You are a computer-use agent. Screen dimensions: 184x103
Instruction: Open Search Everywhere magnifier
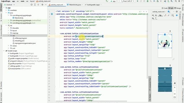click(x=176, y=1)
